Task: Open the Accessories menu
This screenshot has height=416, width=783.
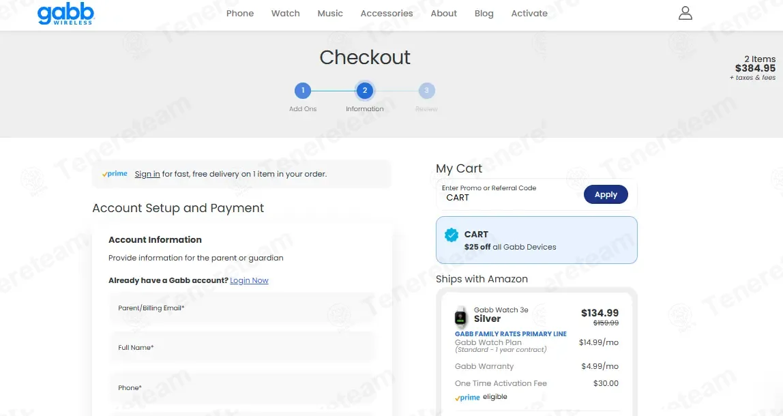Action: pos(387,14)
